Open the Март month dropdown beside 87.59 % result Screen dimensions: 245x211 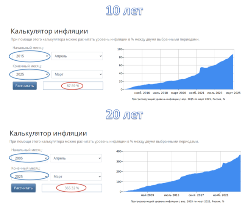click(x=77, y=74)
